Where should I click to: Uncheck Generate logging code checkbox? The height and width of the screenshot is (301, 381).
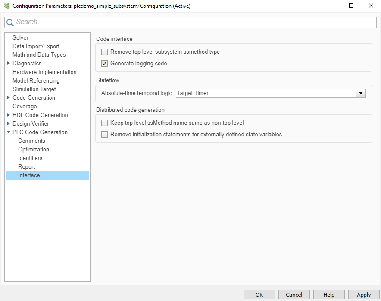[104, 64]
